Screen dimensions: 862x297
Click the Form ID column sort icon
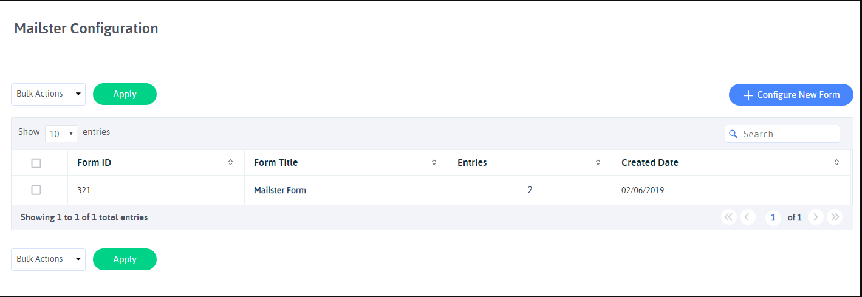pos(230,162)
